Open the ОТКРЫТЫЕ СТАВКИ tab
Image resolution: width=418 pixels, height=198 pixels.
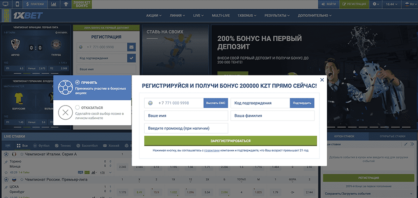392,136
